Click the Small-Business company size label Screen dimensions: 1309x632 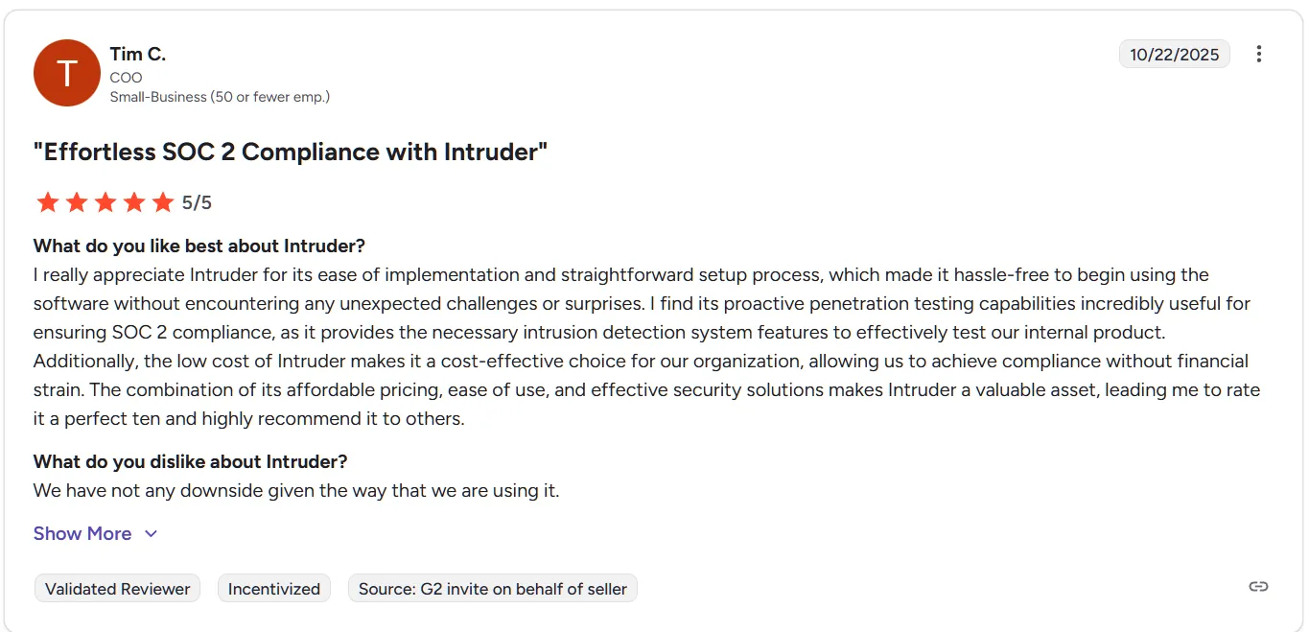tap(220, 97)
